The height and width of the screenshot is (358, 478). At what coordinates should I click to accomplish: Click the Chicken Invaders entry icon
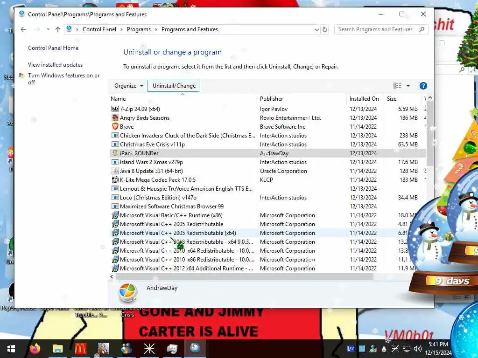tap(115, 135)
